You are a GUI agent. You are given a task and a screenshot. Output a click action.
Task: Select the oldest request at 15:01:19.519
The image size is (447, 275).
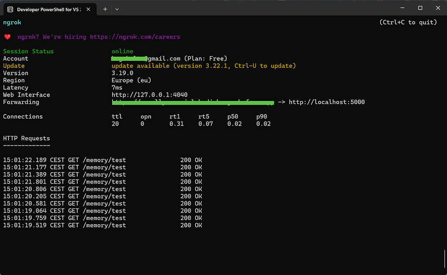tap(64, 225)
